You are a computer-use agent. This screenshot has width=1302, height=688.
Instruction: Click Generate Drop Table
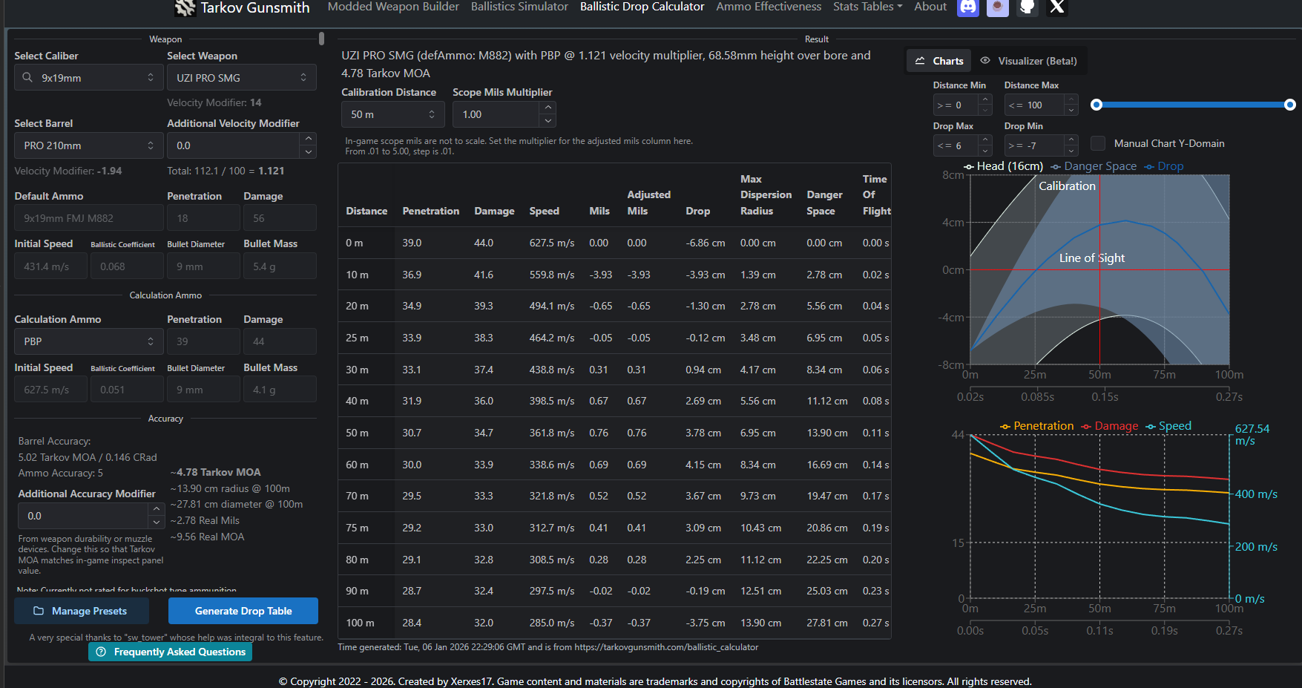243,611
